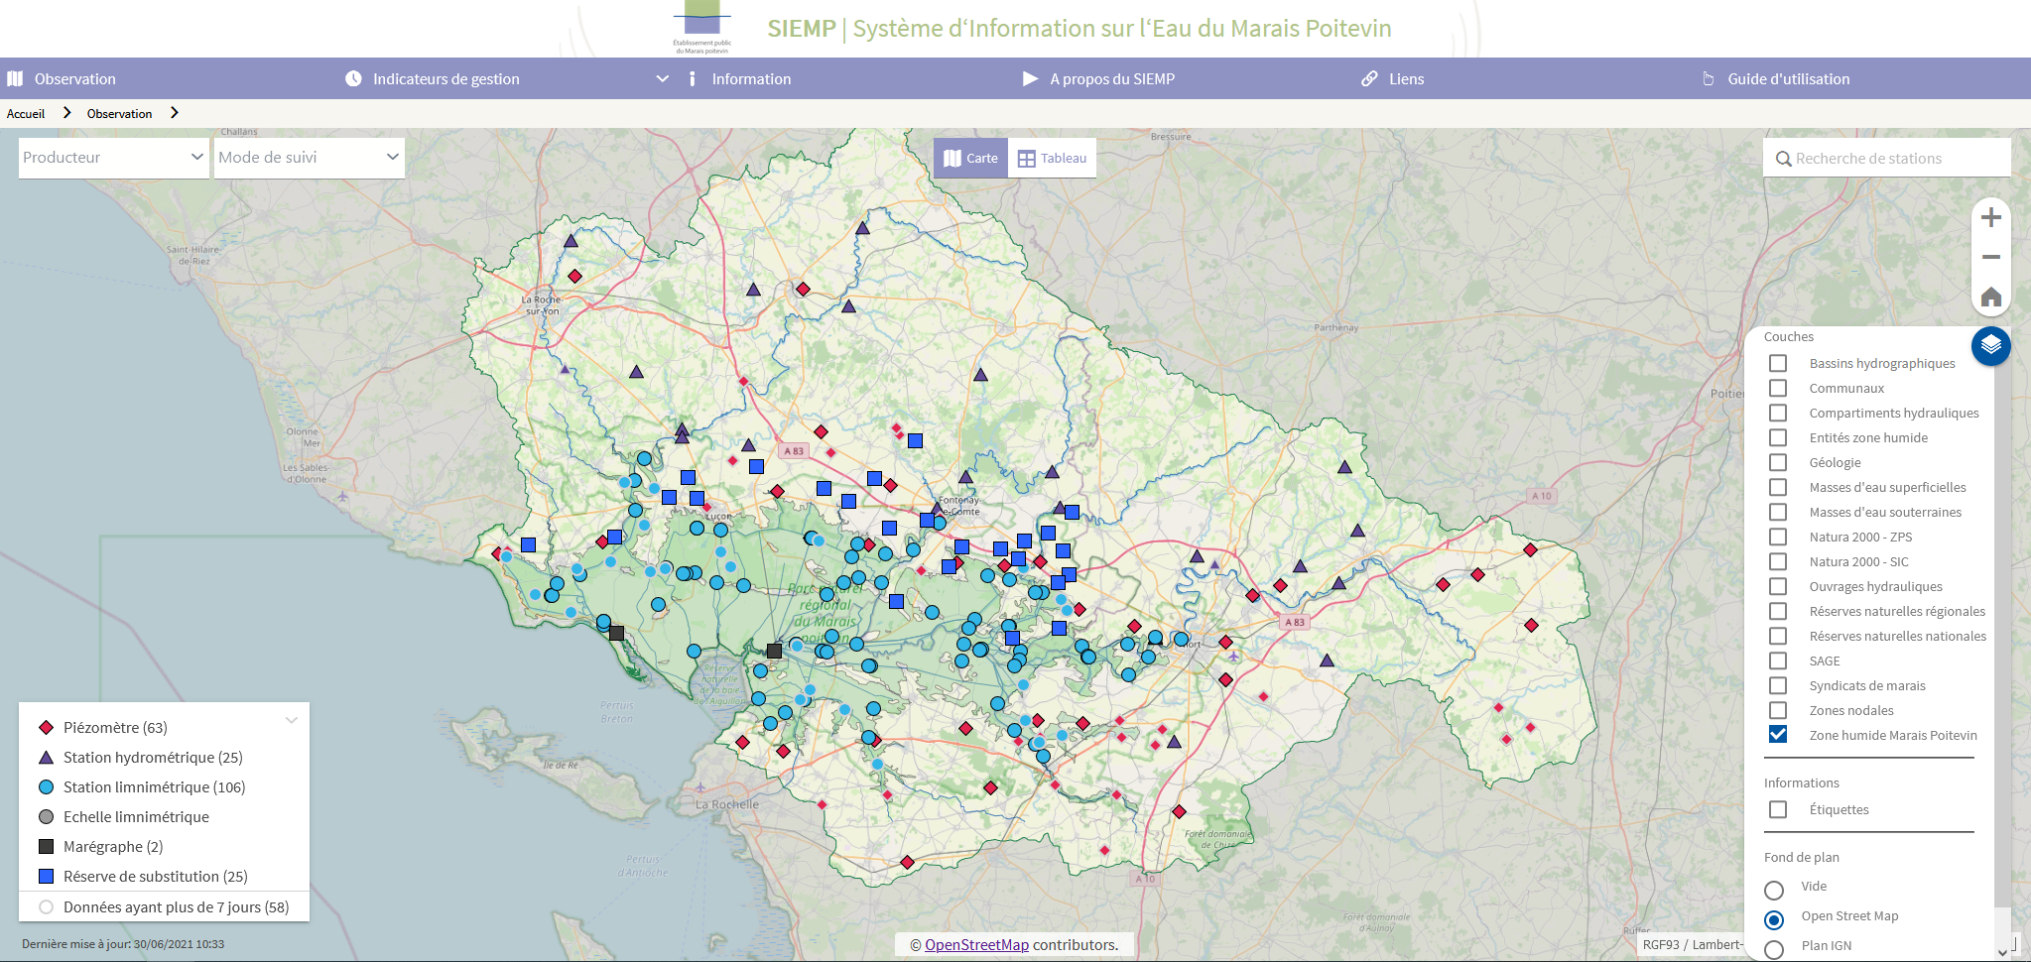Open the Information menu item

[751, 78]
